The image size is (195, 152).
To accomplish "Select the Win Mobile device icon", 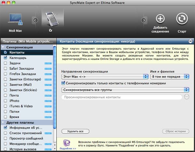I will click(x=51, y=19).
